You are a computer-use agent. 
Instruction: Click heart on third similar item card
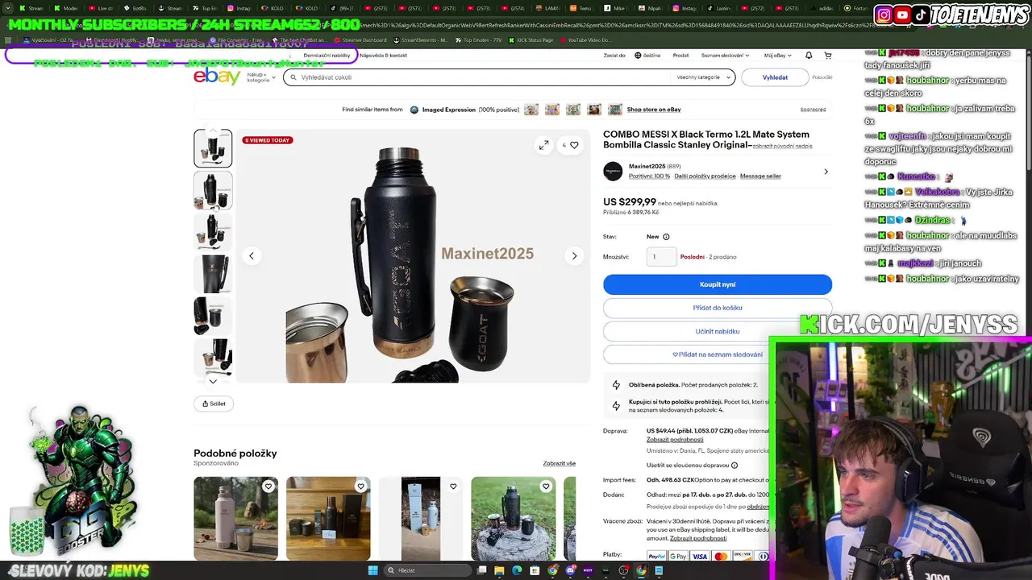(453, 487)
